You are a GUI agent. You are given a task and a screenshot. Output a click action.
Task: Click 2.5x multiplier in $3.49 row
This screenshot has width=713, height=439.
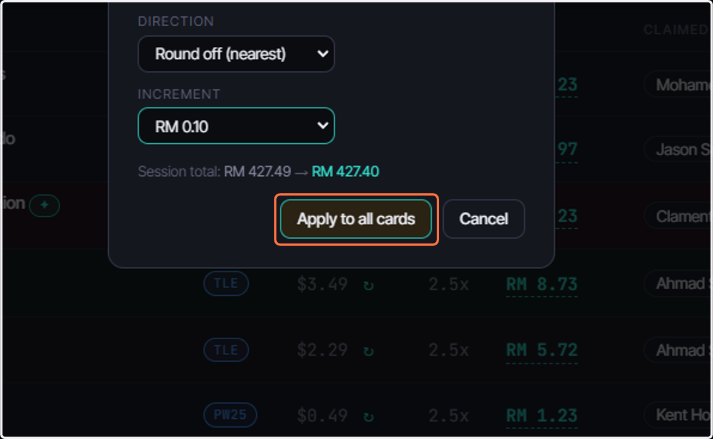pos(449,284)
